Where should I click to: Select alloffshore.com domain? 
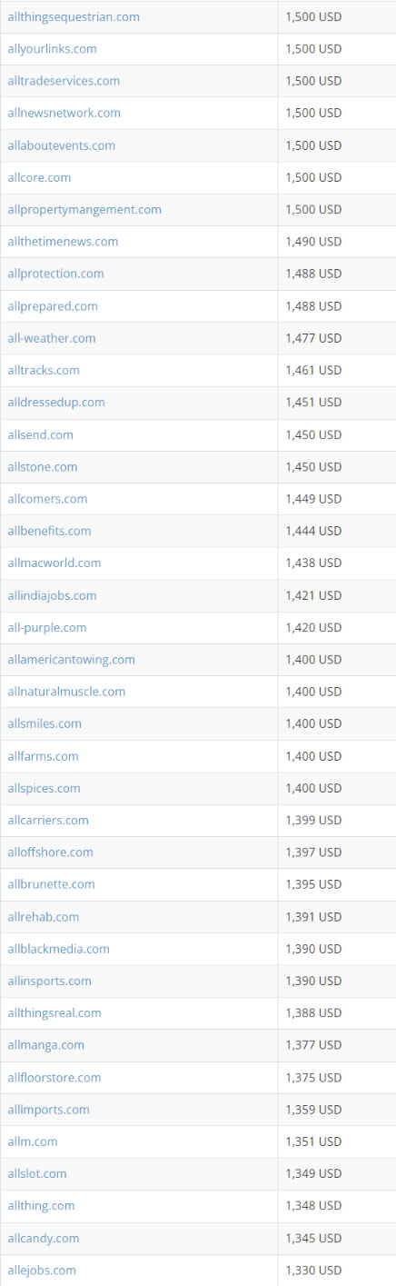(50, 852)
